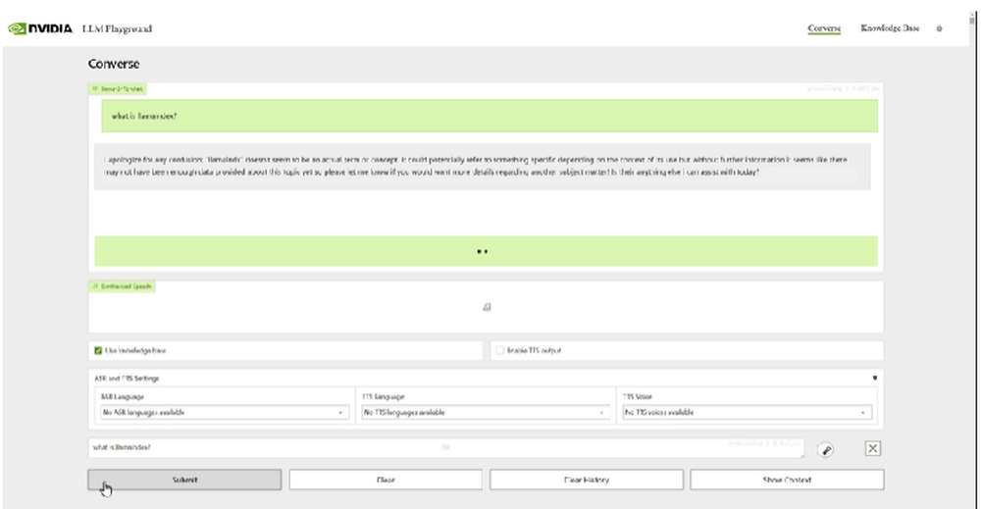The width and height of the screenshot is (981, 509).
Task: Click the microphone record icon
Action: coord(825,449)
